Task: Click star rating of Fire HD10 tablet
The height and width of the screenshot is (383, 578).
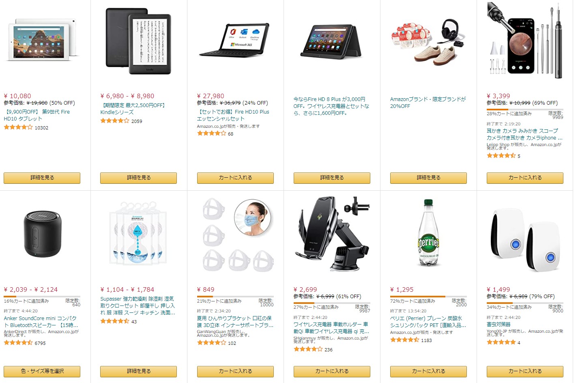Action: (18, 127)
